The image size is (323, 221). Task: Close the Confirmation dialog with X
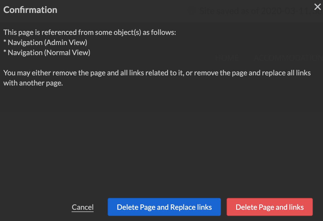318,7
